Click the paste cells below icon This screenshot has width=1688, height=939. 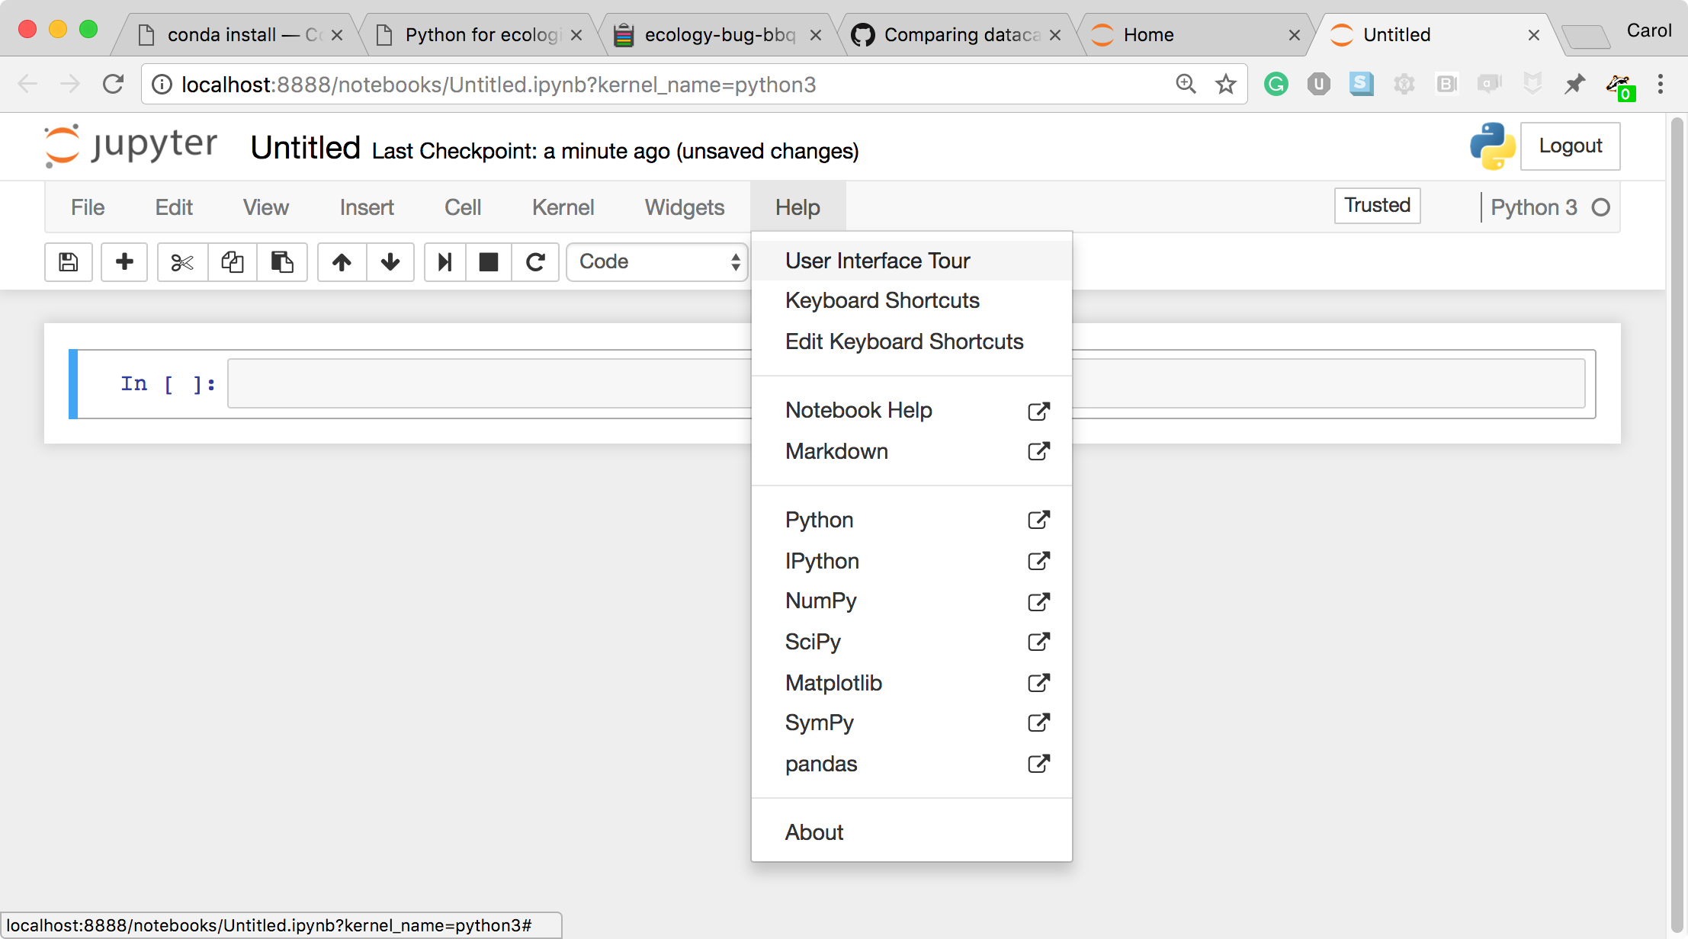(x=281, y=260)
